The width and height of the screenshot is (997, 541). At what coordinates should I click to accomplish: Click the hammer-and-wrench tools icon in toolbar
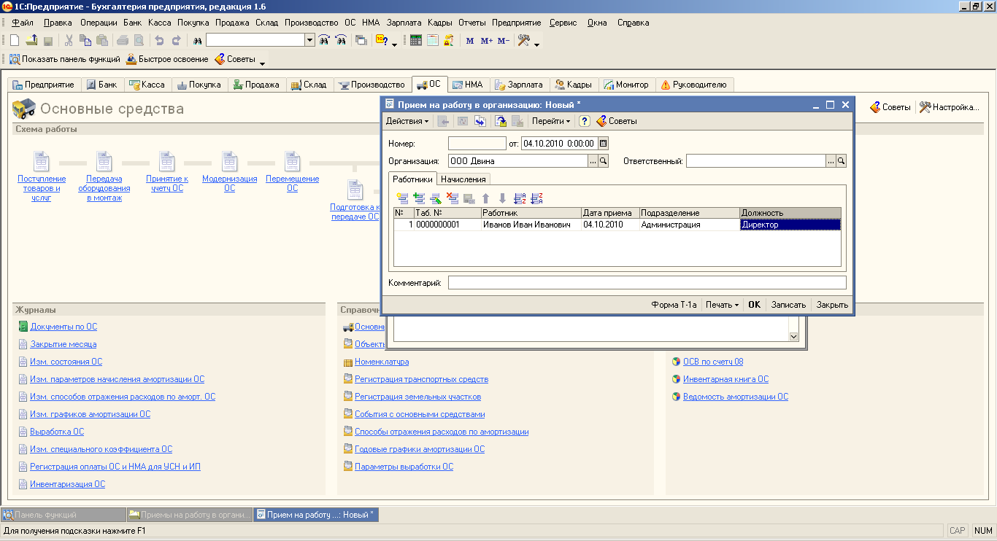pyautogui.click(x=523, y=41)
